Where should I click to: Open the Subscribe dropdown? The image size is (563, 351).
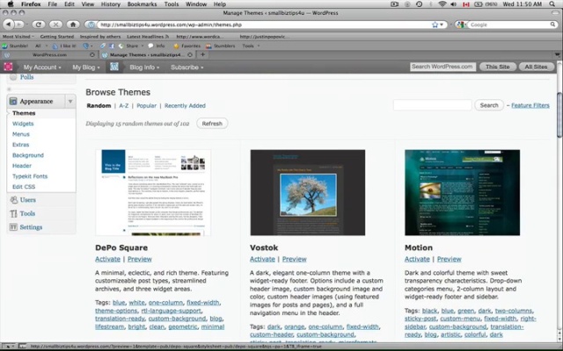tap(187, 67)
